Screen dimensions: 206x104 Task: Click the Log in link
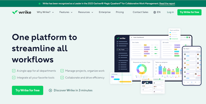pos(170,12)
